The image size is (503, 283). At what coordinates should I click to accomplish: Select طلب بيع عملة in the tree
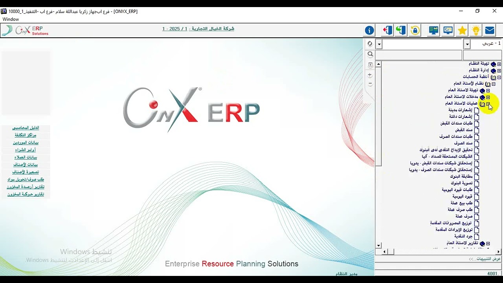[462, 203]
